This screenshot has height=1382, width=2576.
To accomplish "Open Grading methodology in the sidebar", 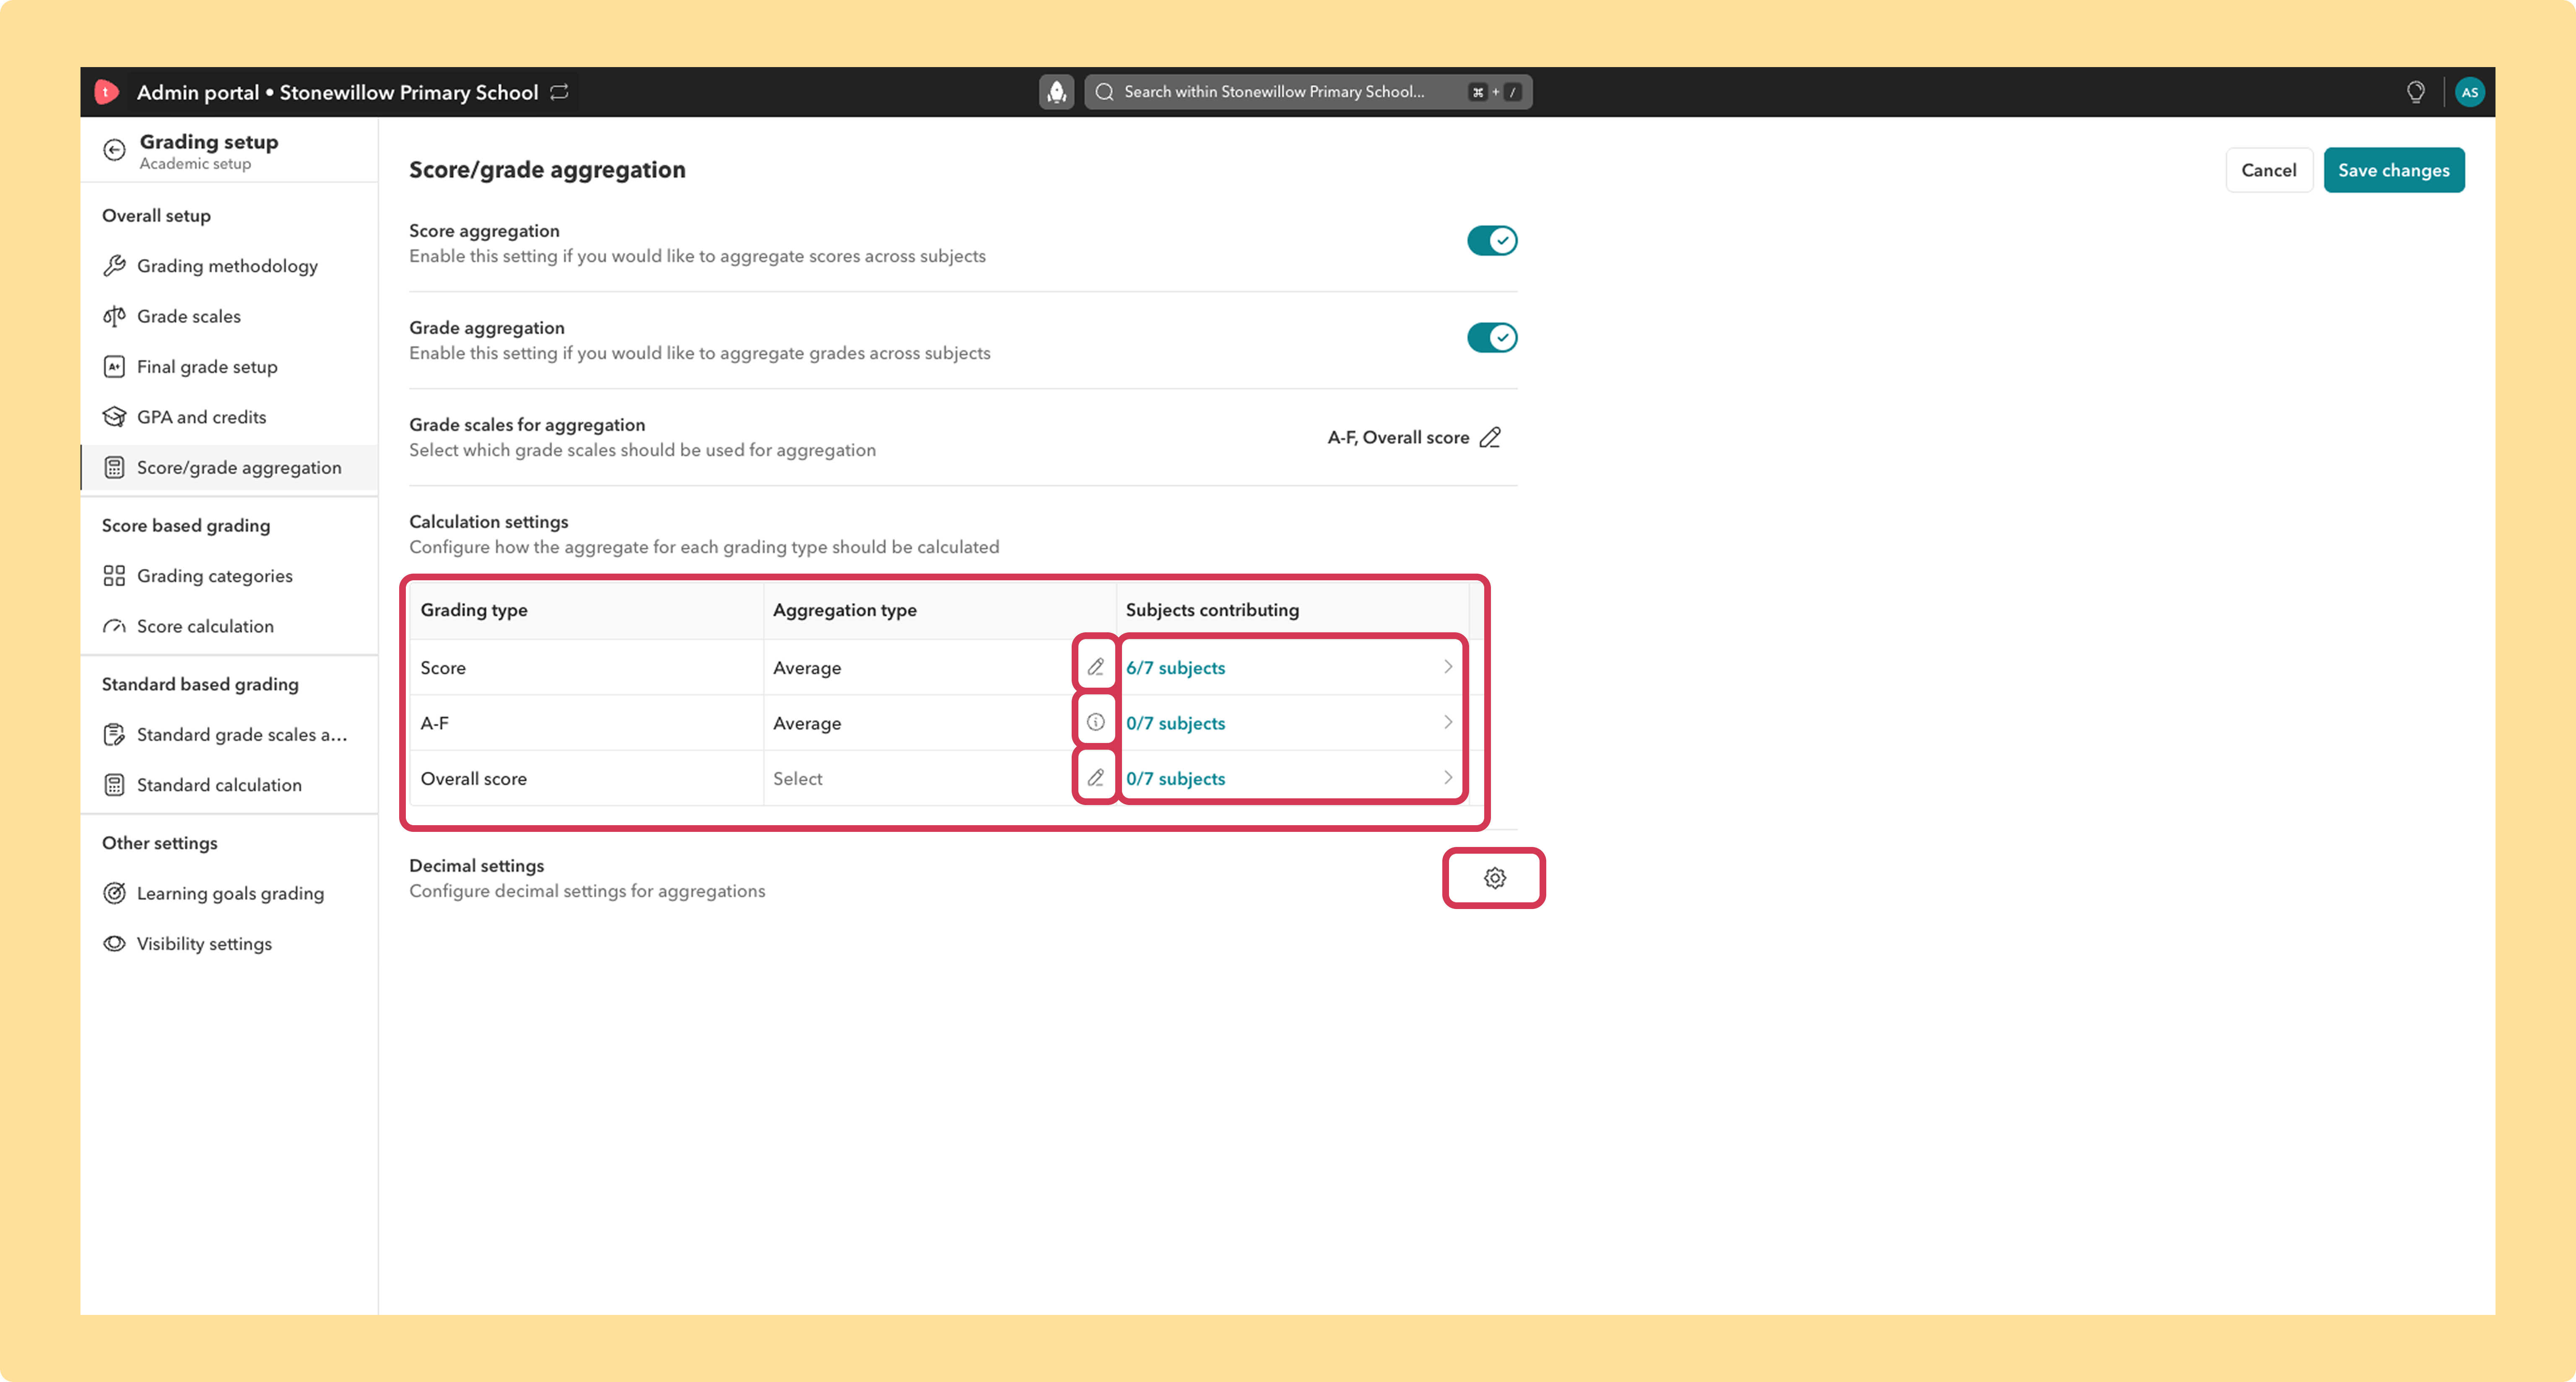I will (229, 265).
